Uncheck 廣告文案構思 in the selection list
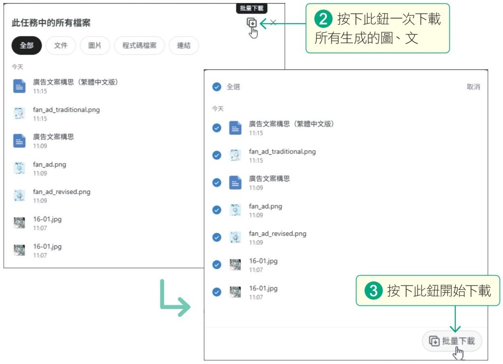The width and height of the screenshot is (503, 364). pos(216,182)
